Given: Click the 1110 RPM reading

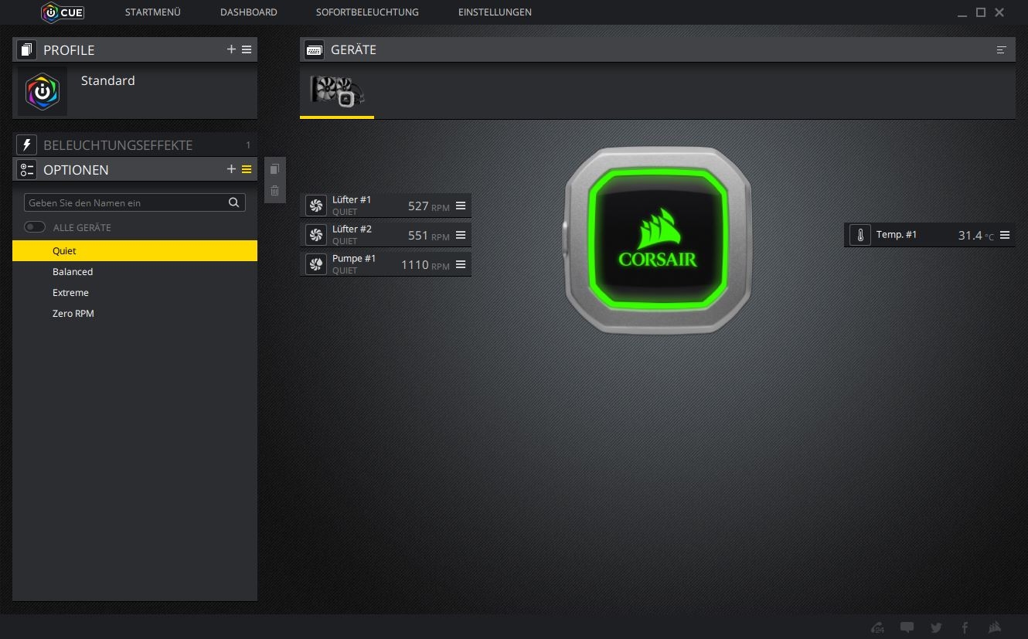Looking at the screenshot, I should click(x=425, y=265).
